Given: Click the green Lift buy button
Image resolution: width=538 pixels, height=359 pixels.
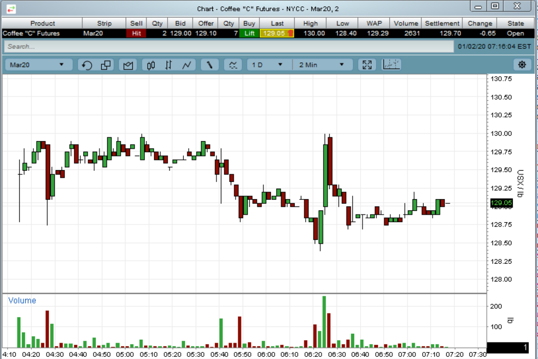Looking at the screenshot, I should [249, 33].
